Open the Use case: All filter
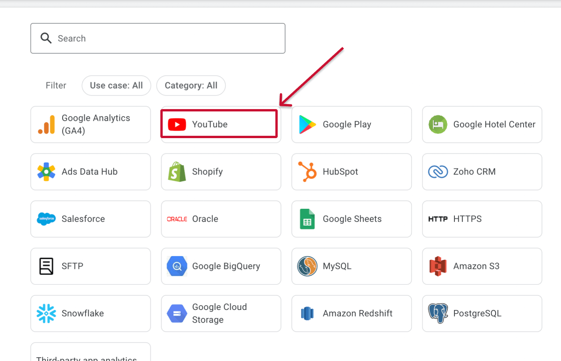Screen dimensions: 561x361 (116, 86)
